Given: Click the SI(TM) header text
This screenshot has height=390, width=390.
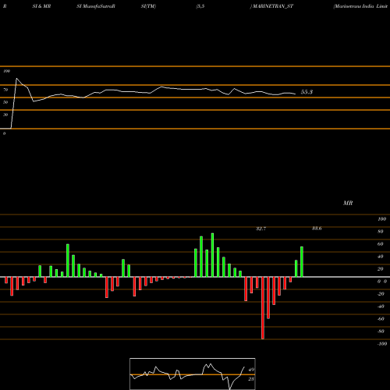Looking at the screenshot, I should point(148,6).
